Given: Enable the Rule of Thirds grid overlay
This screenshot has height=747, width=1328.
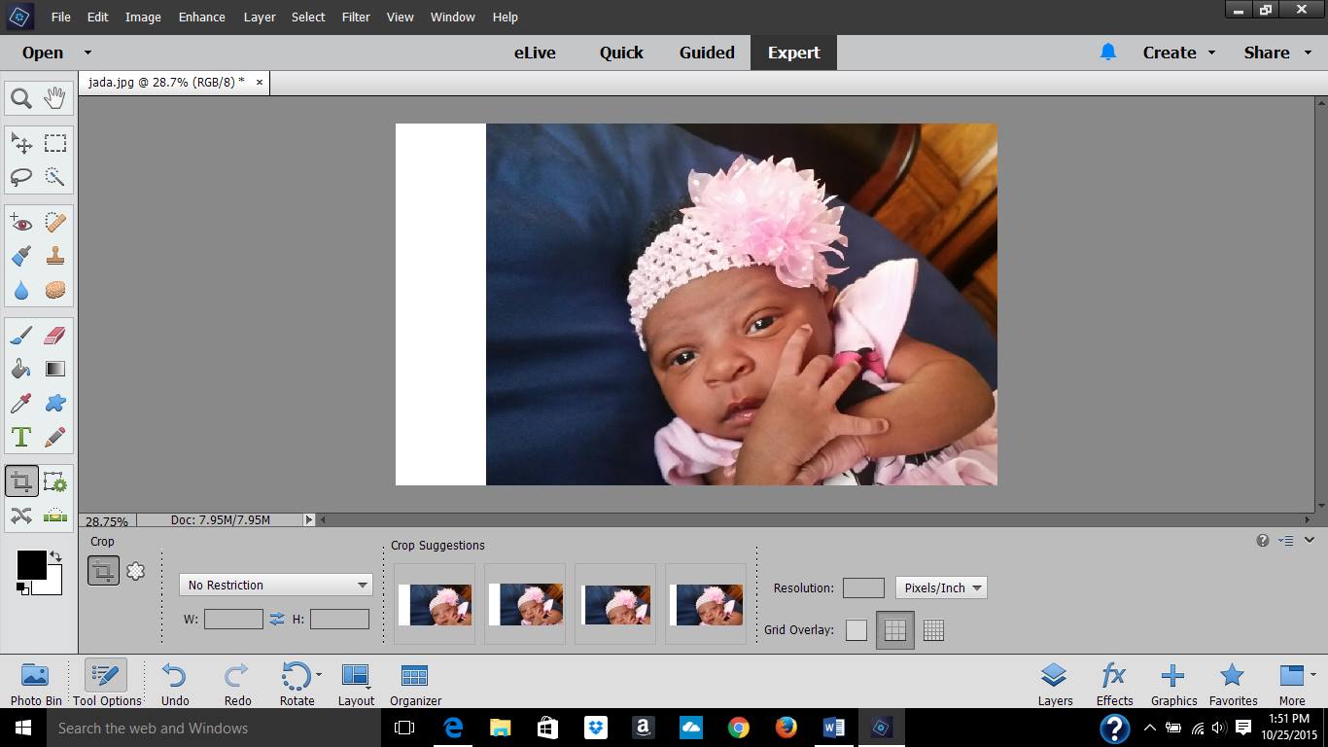Looking at the screenshot, I should click(894, 630).
